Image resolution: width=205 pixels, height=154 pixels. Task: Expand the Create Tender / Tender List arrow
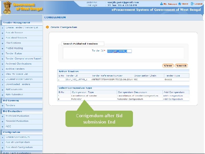[x=3, y=28]
